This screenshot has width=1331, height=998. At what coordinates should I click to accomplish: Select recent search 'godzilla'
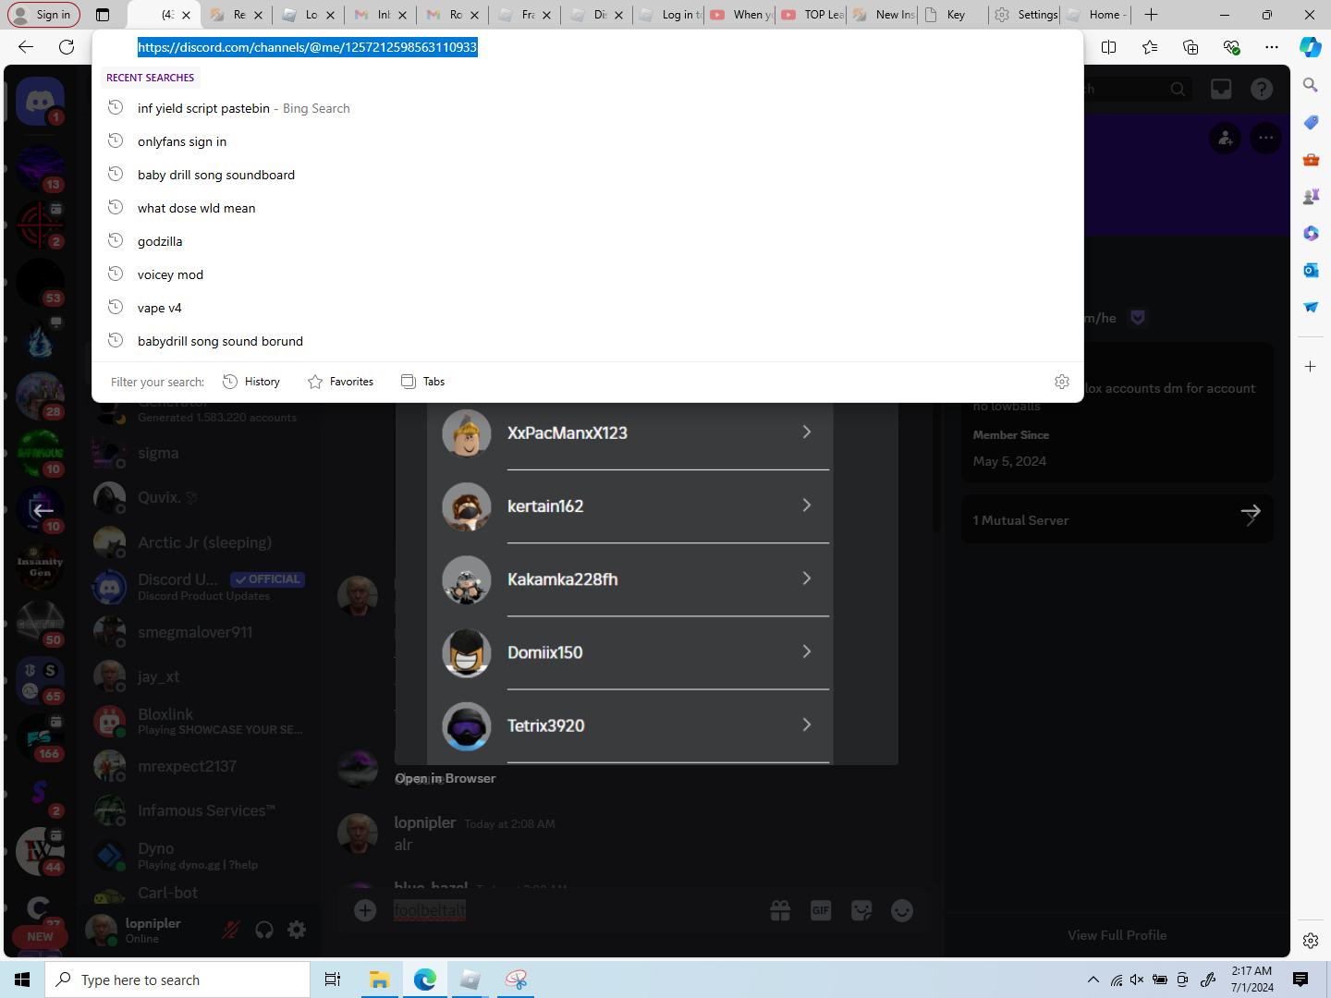point(588,241)
